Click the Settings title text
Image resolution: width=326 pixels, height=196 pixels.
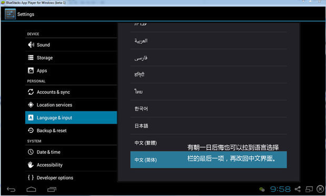26,14
